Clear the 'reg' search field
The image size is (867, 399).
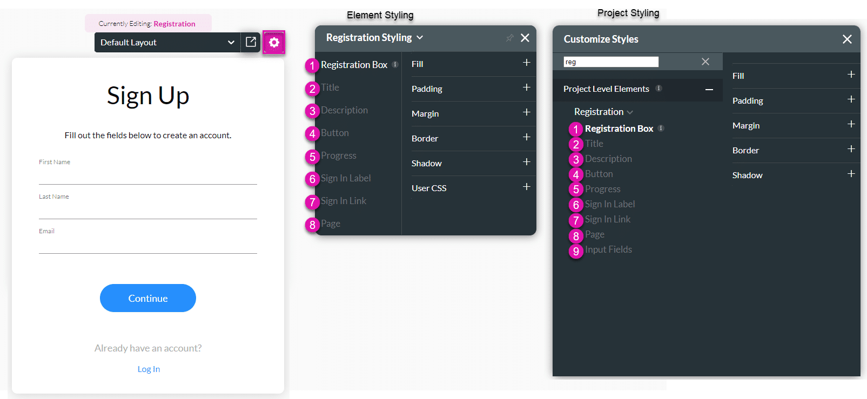[x=705, y=62]
